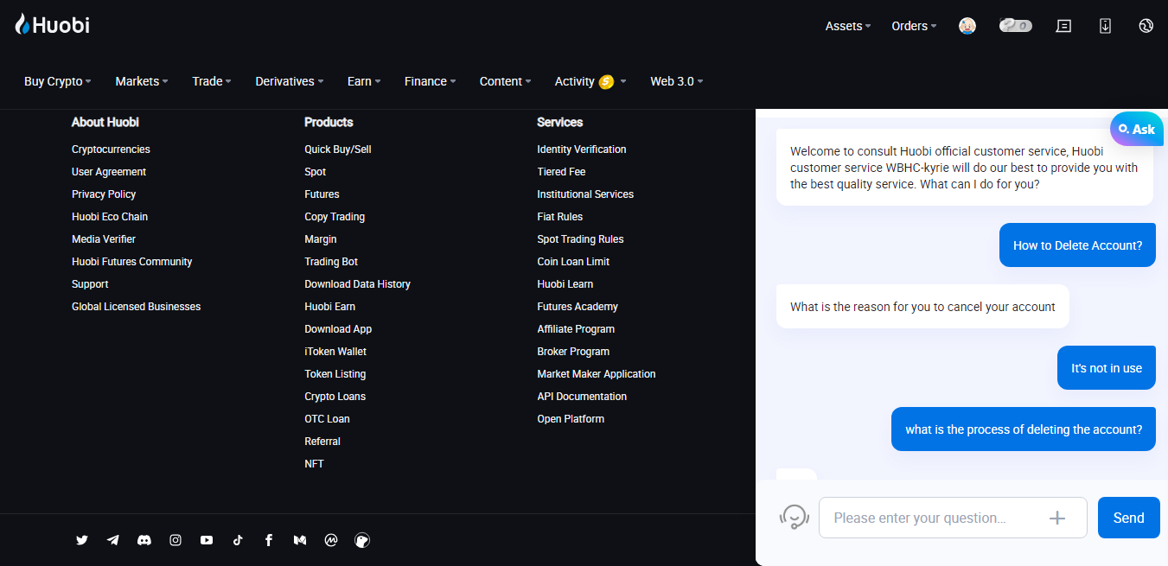
Task: Focus the chat question input field
Action: [953, 518]
